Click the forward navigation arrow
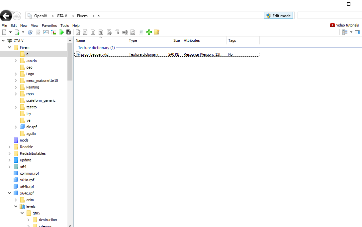The width and height of the screenshot is (362, 227). click(x=17, y=16)
